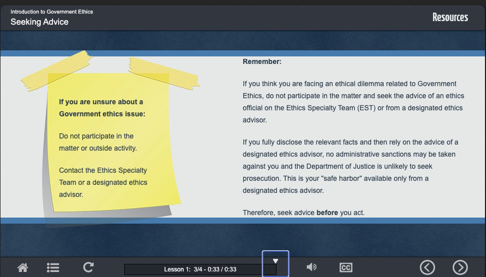486x277 pixels.
Task: Click the white down-arrow playhead marker
Action: (x=276, y=261)
